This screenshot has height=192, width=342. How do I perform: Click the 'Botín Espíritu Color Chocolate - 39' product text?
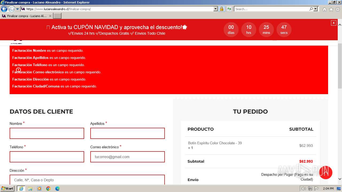coord(215,143)
